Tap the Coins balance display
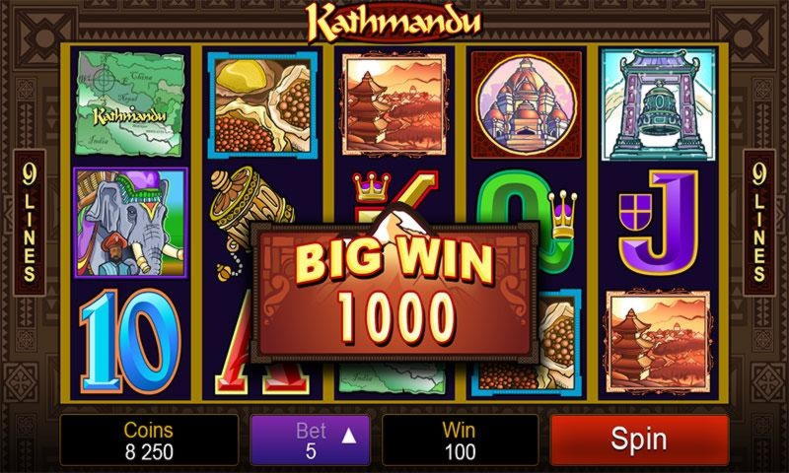The image size is (789, 473). pyautogui.click(x=149, y=440)
